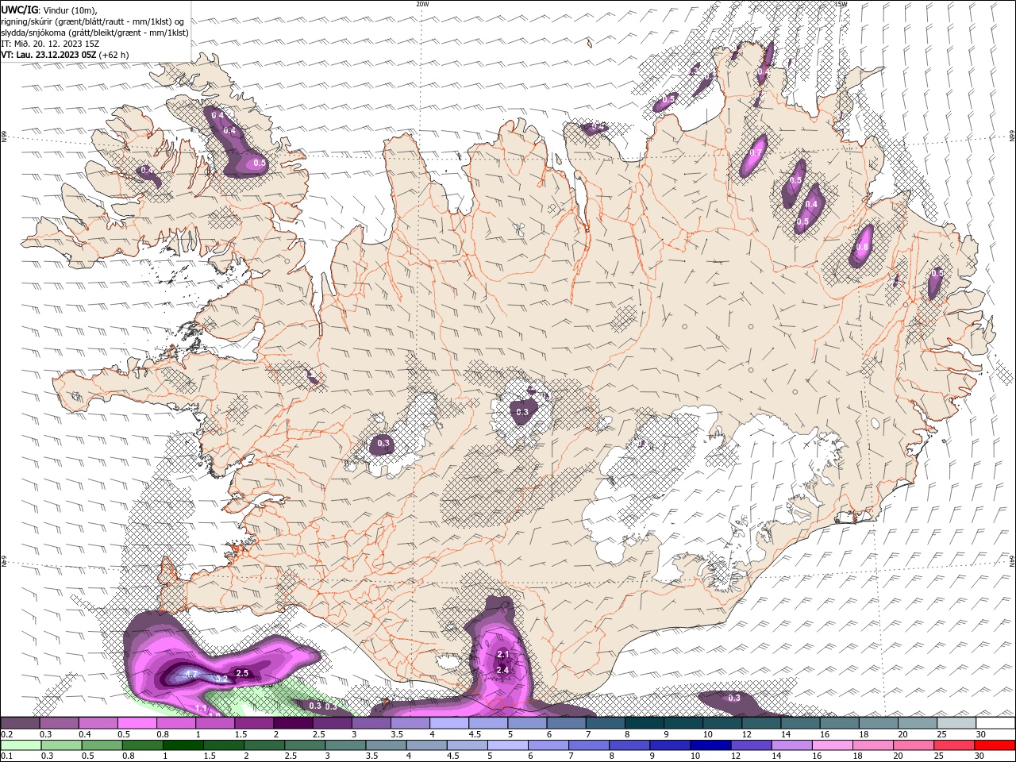Select lower rain legend swatch between 0.1 and 0.3
Viewport: 1016px width, 762px height.
[x=21, y=745]
